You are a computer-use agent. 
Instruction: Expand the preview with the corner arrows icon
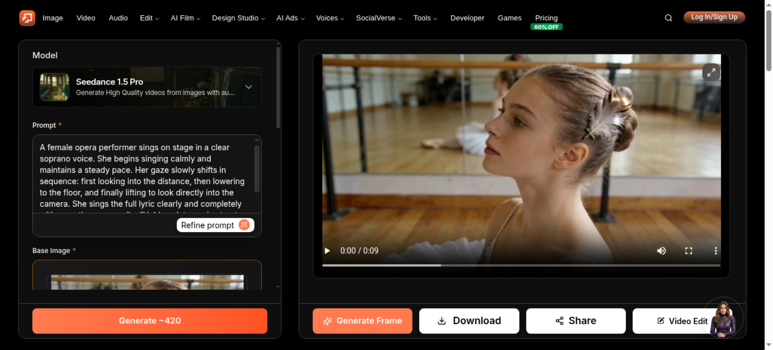click(x=711, y=72)
